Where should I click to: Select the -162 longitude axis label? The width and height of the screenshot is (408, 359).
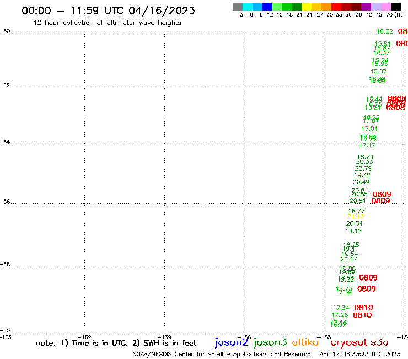tap(84, 337)
